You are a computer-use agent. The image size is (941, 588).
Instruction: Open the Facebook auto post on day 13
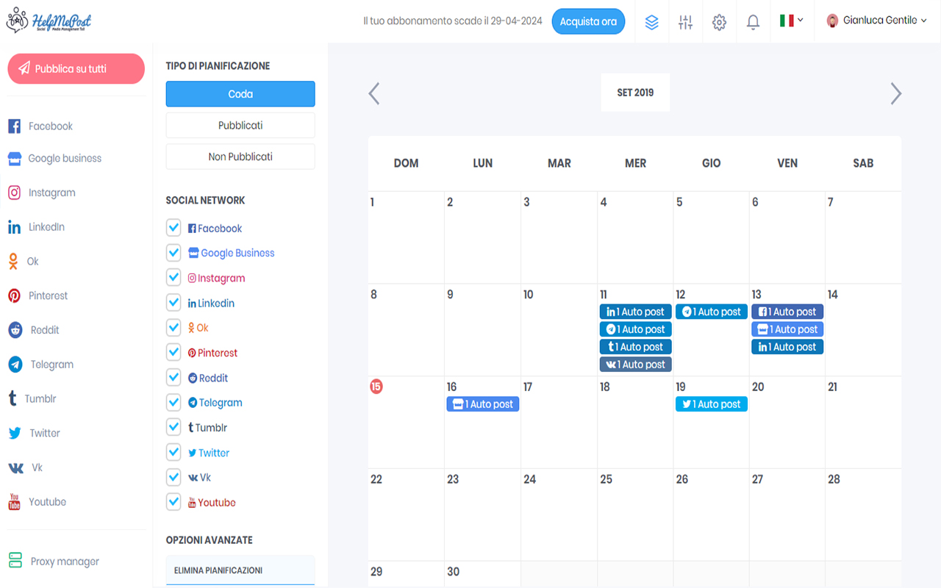point(787,312)
